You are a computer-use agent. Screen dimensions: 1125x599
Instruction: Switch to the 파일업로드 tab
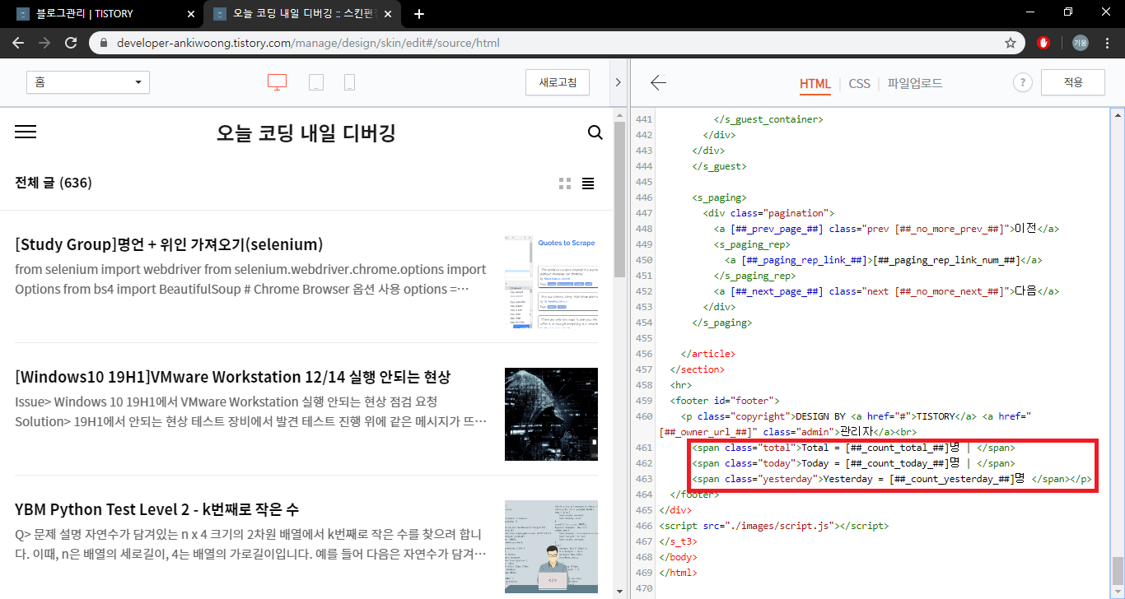point(914,83)
